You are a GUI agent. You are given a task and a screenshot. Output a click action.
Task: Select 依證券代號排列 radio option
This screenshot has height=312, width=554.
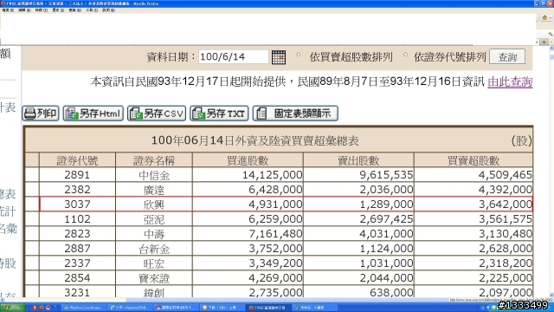tap(405, 55)
